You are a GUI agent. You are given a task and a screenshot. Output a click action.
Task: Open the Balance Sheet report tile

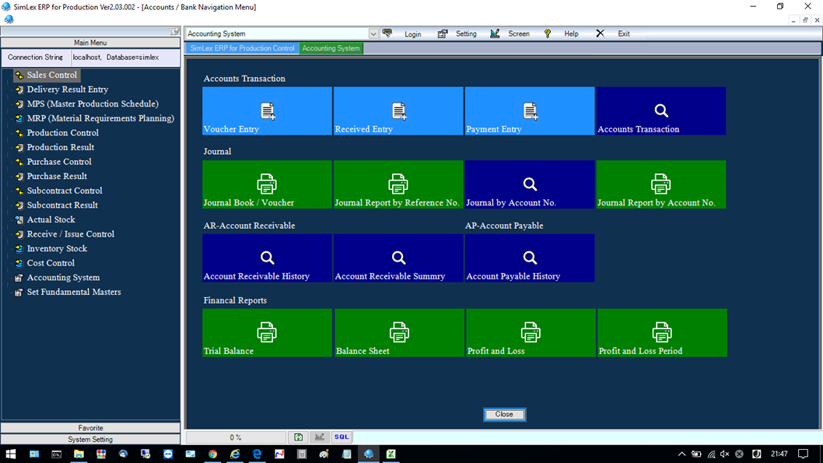click(399, 333)
